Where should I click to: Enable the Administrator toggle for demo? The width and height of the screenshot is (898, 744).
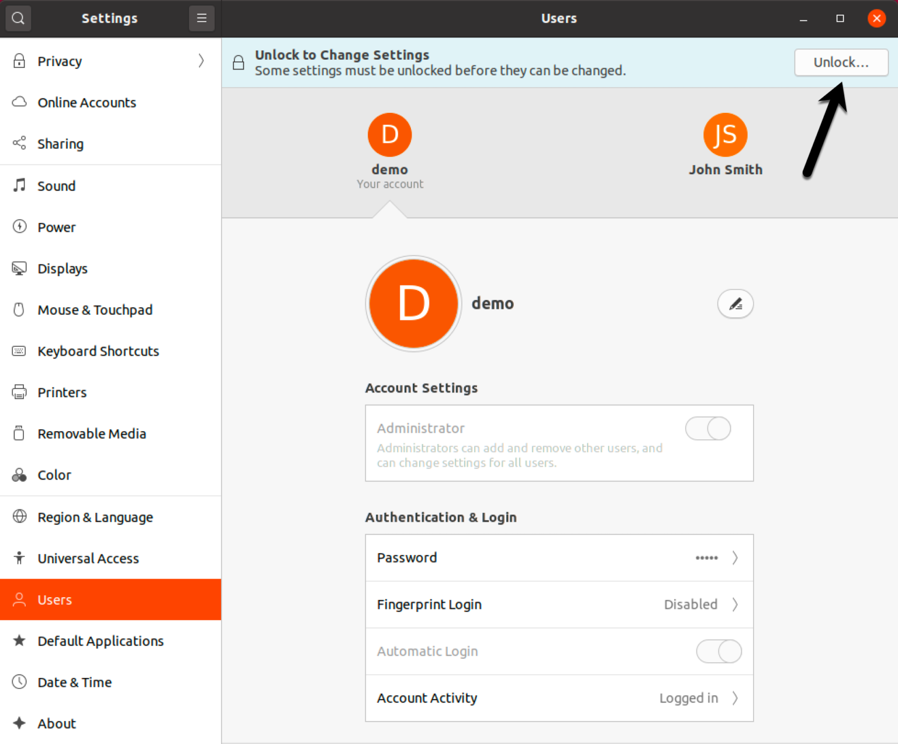click(x=707, y=428)
